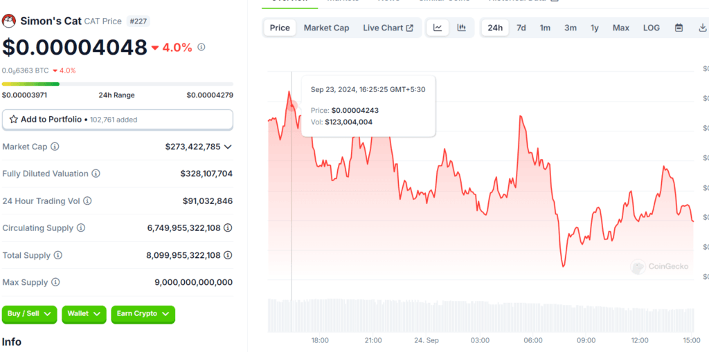Click the 0.0₉6363 BTC price text
Viewport: 709px width, 352px height.
pos(26,71)
